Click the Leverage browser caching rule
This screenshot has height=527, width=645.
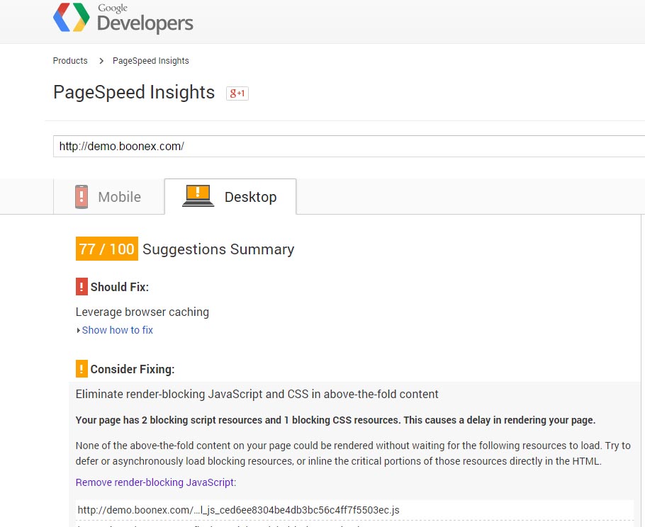(x=142, y=312)
